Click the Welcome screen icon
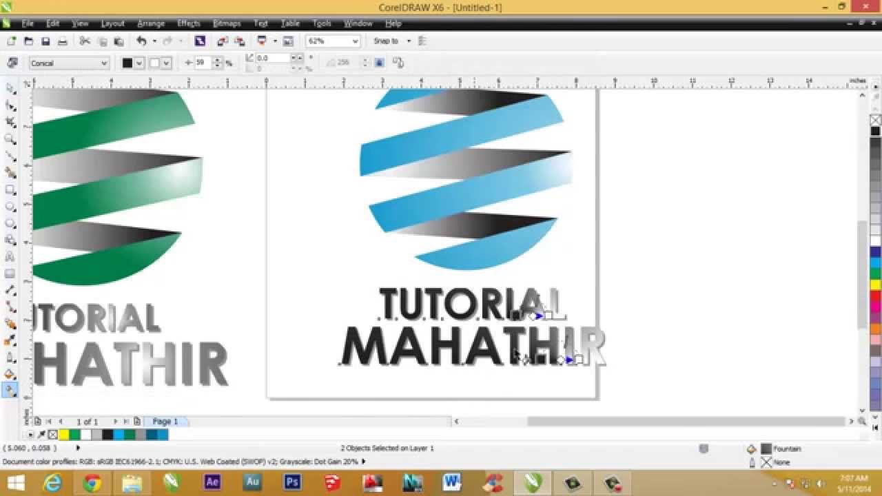This screenshot has height=496, width=882. [288, 41]
